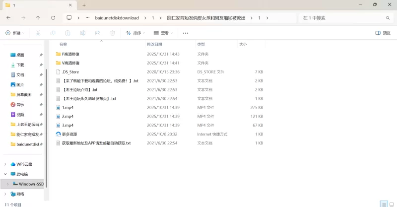Expand the 此电脑 tree node

[x=5, y=174]
